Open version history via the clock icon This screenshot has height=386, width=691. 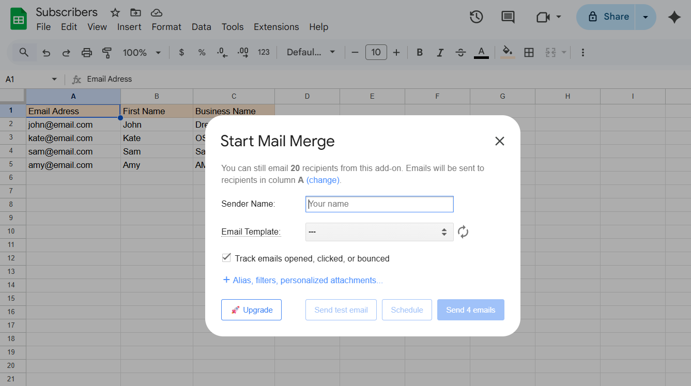(x=476, y=17)
